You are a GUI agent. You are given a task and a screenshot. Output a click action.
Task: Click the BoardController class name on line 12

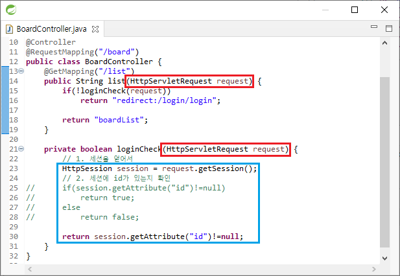pos(119,62)
